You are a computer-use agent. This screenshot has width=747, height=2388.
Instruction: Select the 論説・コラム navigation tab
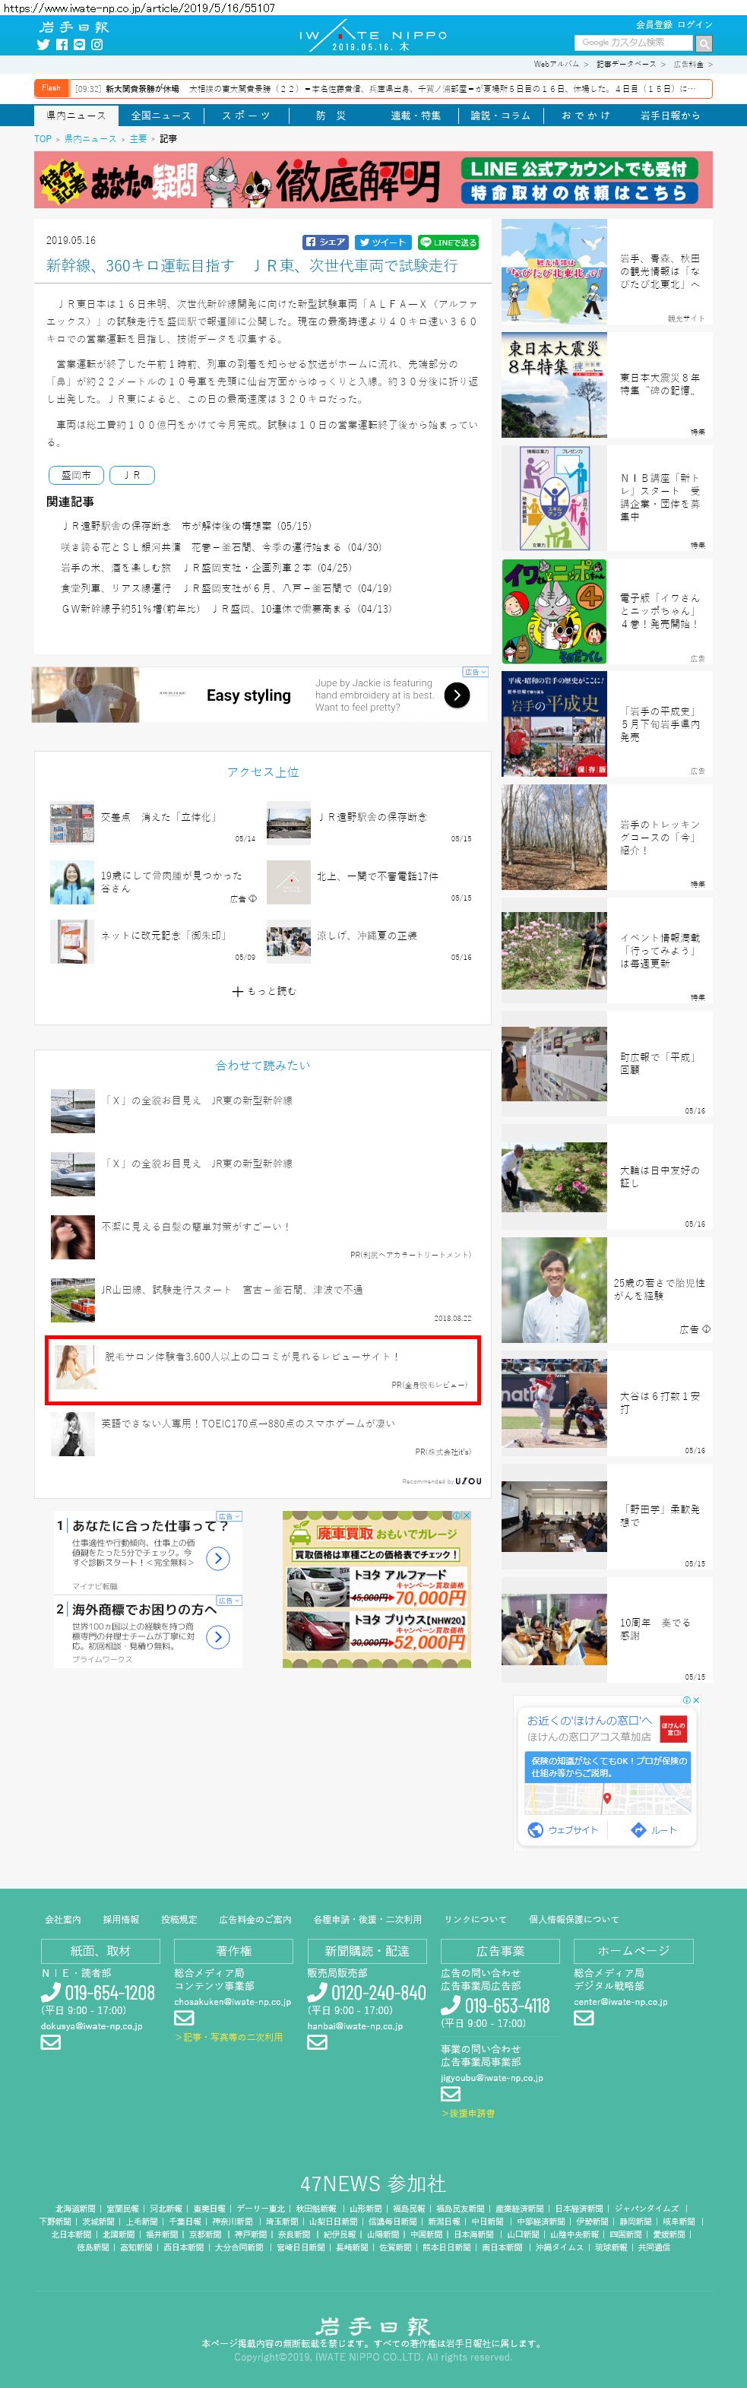[501, 116]
